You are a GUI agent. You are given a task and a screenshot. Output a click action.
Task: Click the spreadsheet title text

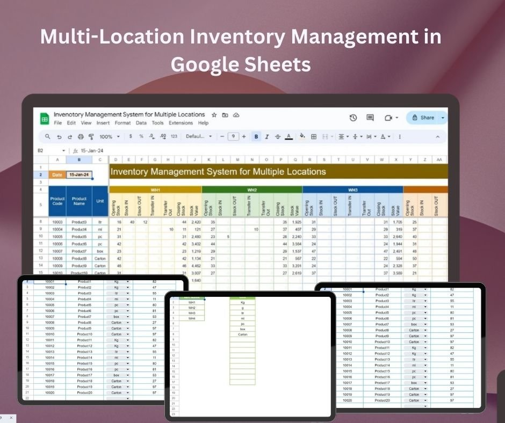(x=129, y=114)
